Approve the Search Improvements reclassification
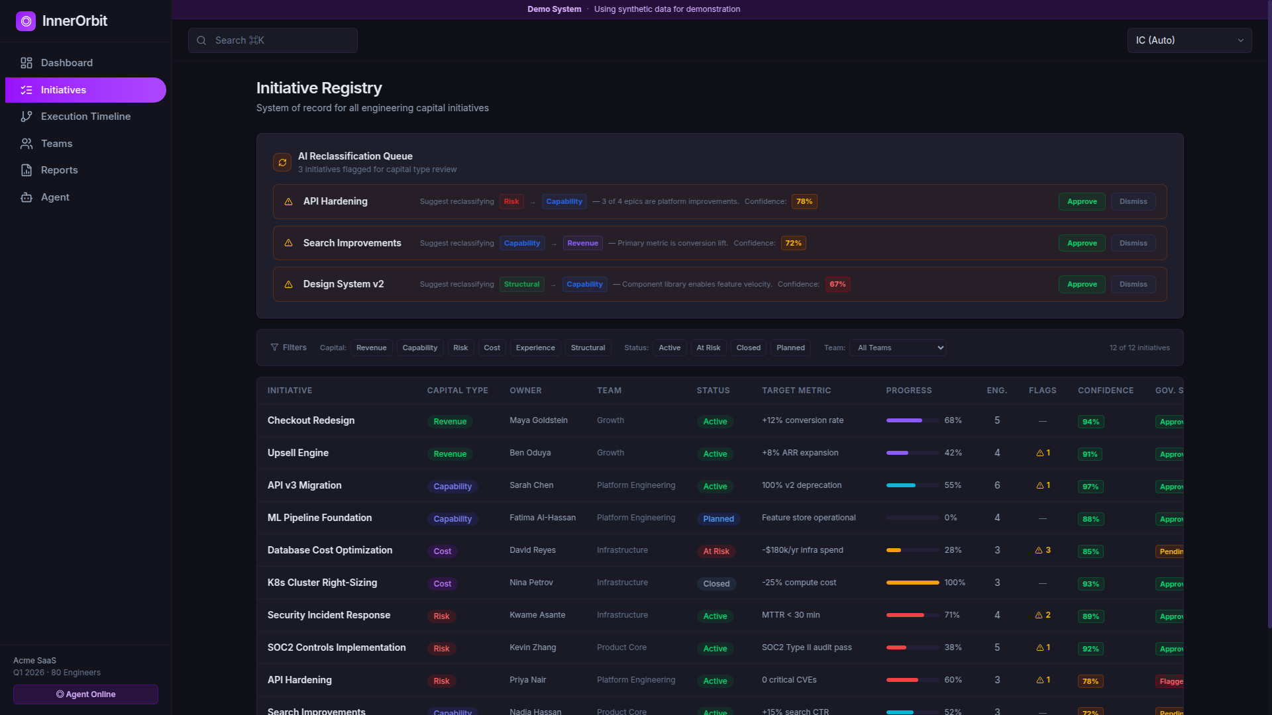Viewport: 1272px width, 715px height. 1081,243
